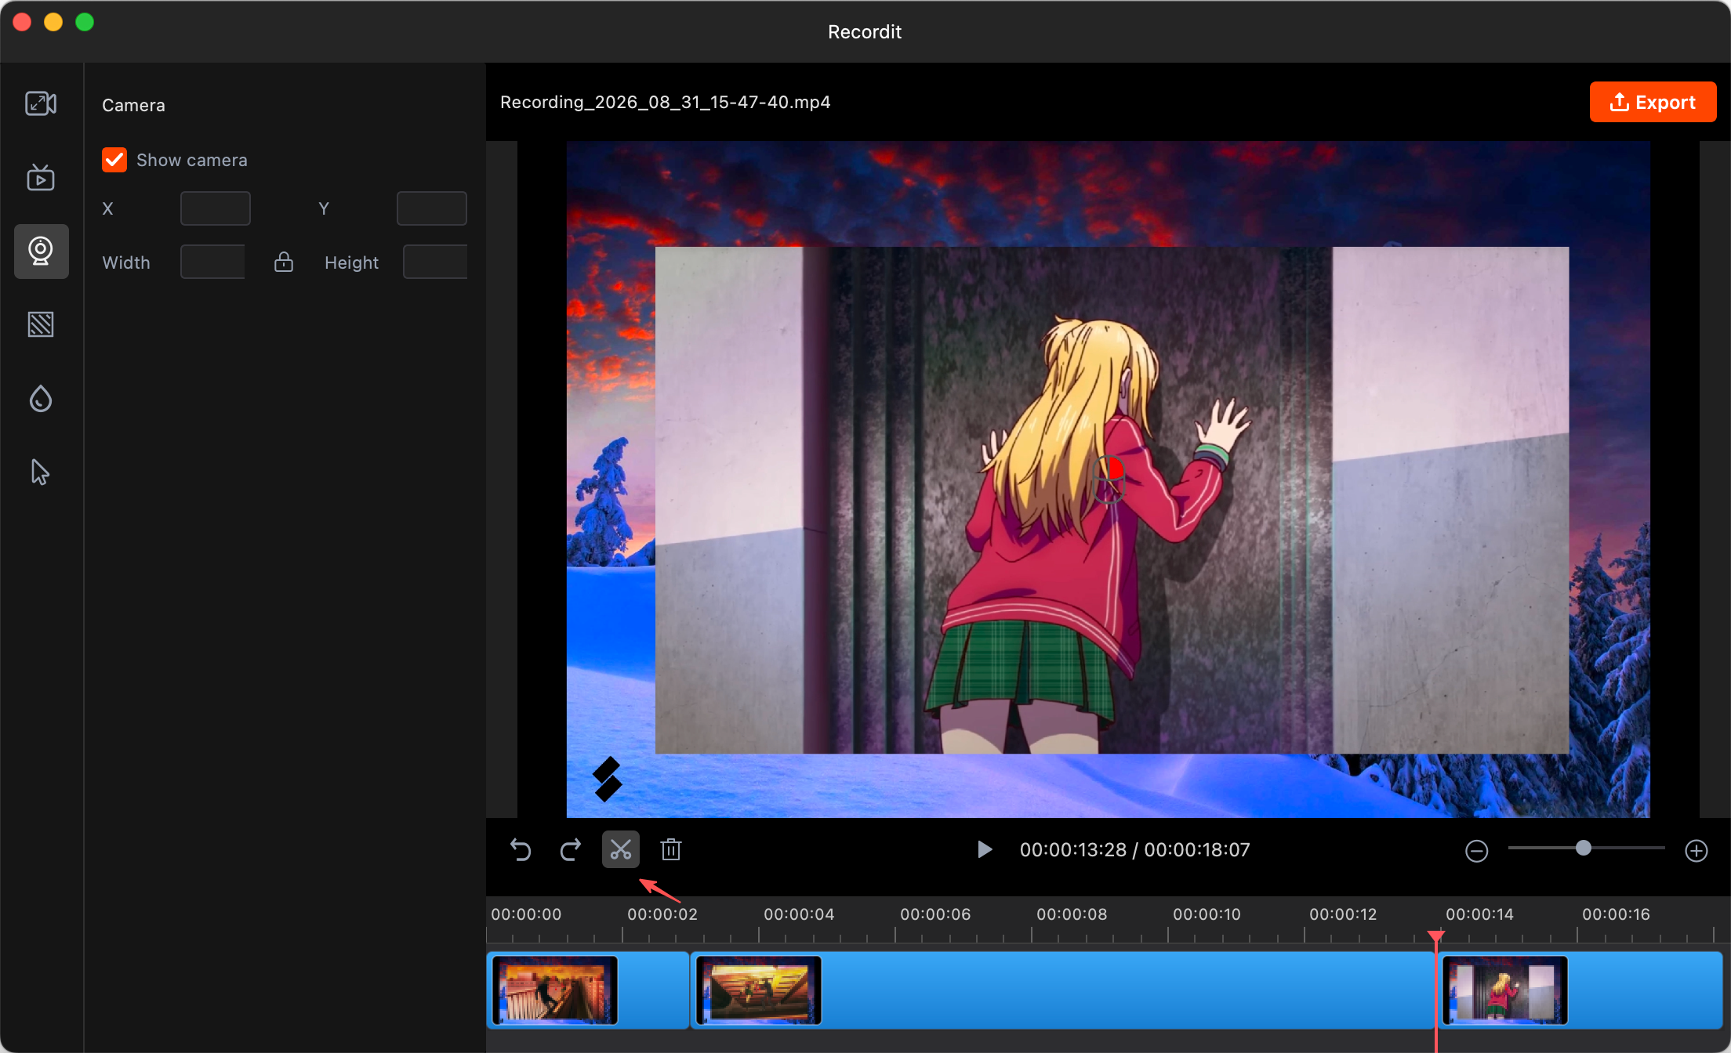Zoom out the timeline with the minus icon
The image size is (1731, 1053).
pos(1477,851)
